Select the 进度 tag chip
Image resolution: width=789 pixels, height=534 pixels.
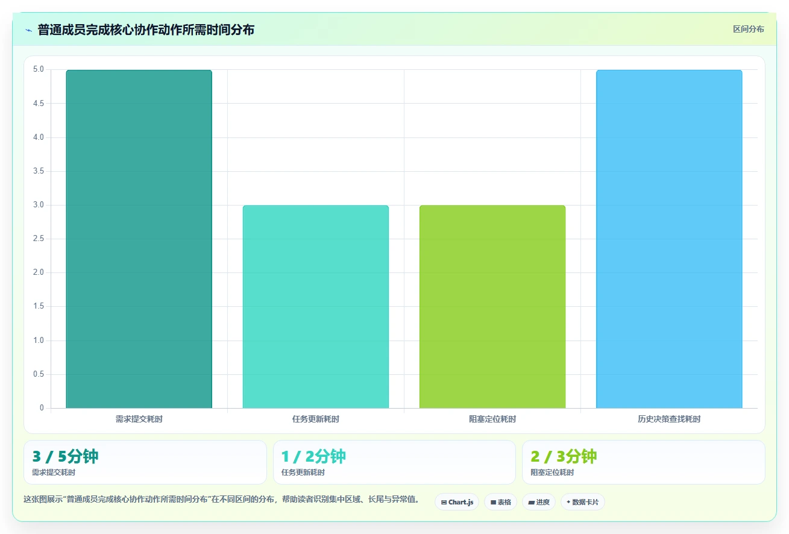(x=539, y=502)
